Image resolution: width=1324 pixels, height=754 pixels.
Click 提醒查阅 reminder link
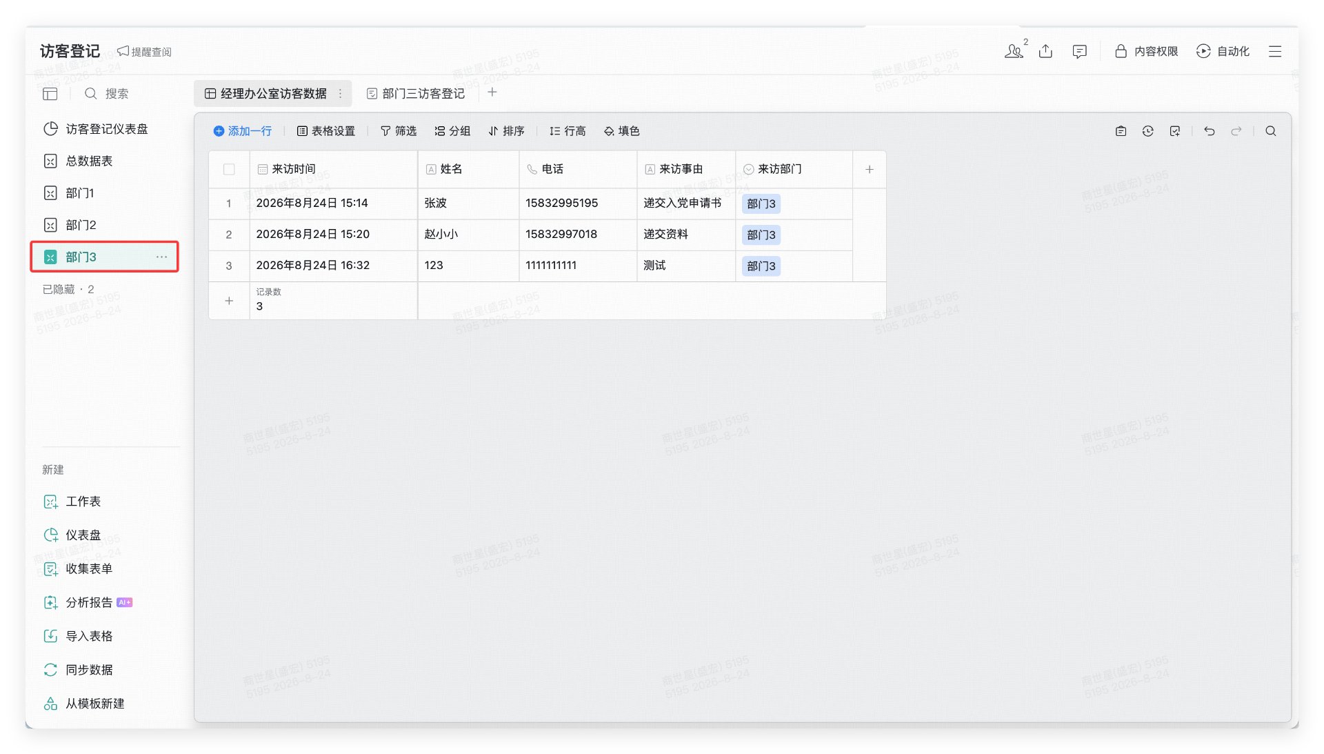click(x=144, y=52)
